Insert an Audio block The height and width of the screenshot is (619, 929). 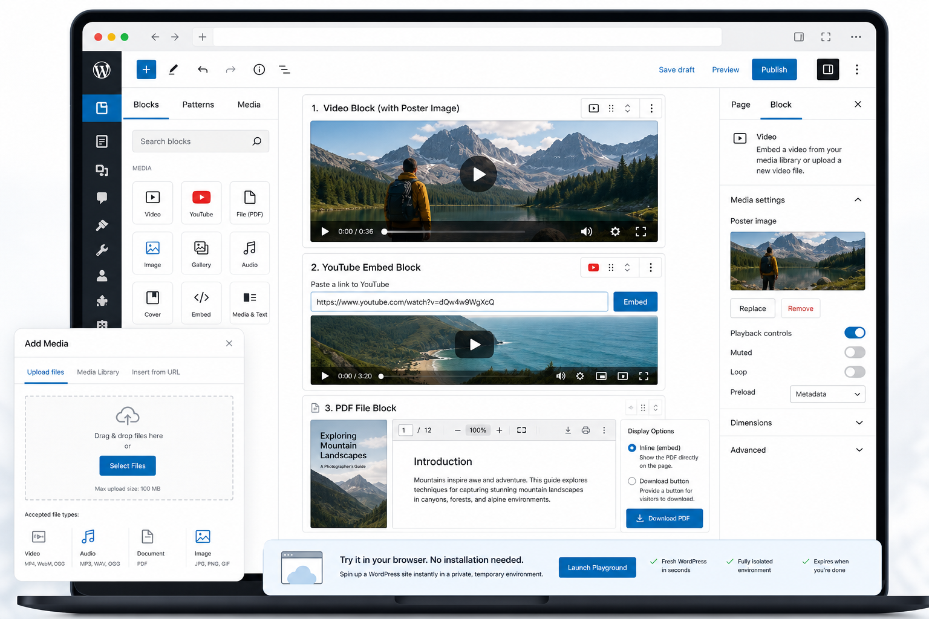pos(250,253)
